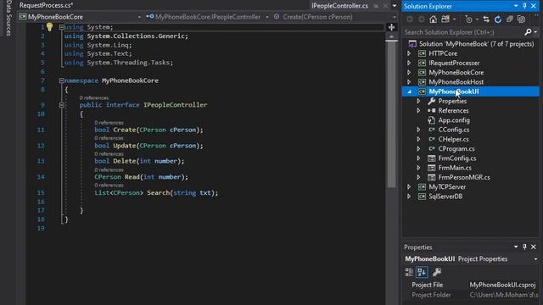Image resolution: width=543 pixels, height=305 pixels.
Task: Expand the HTTPCore project
Action: click(409, 53)
